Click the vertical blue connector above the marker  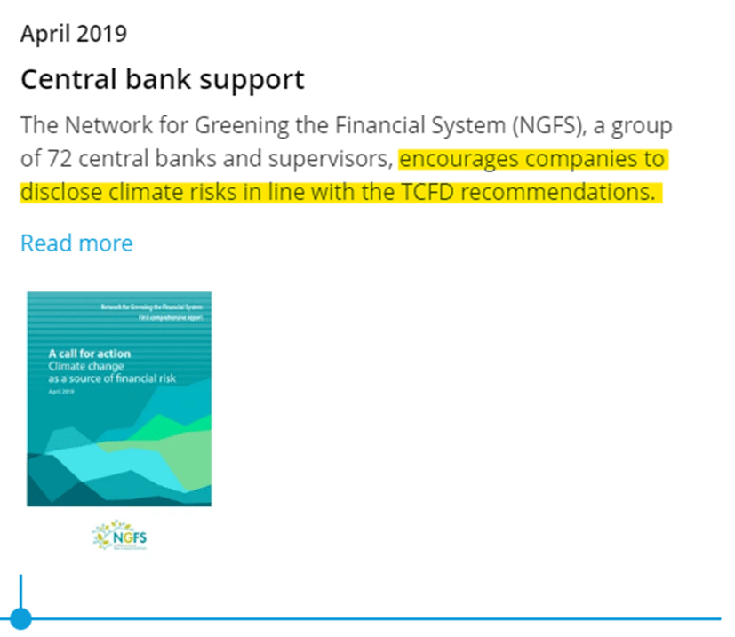(20, 591)
